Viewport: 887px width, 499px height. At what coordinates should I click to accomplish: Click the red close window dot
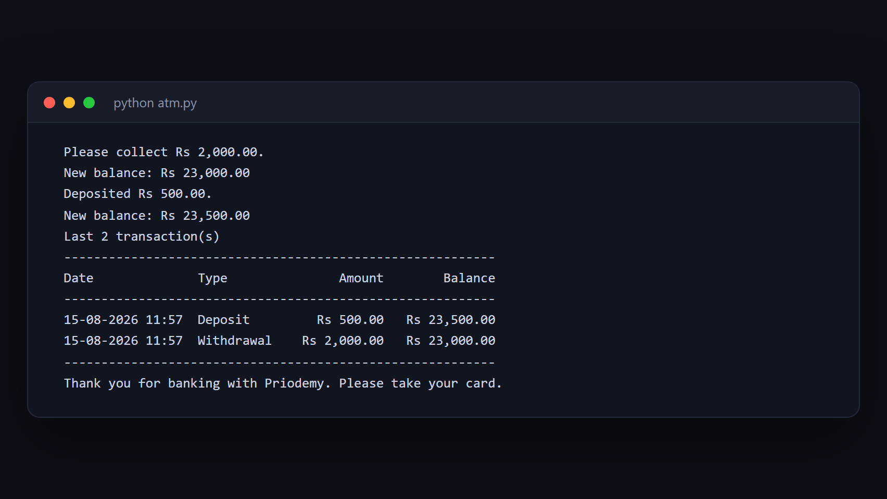click(49, 103)
